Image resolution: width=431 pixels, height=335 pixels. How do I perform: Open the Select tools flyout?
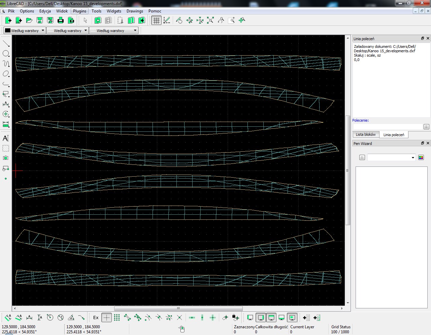(6, 94)
